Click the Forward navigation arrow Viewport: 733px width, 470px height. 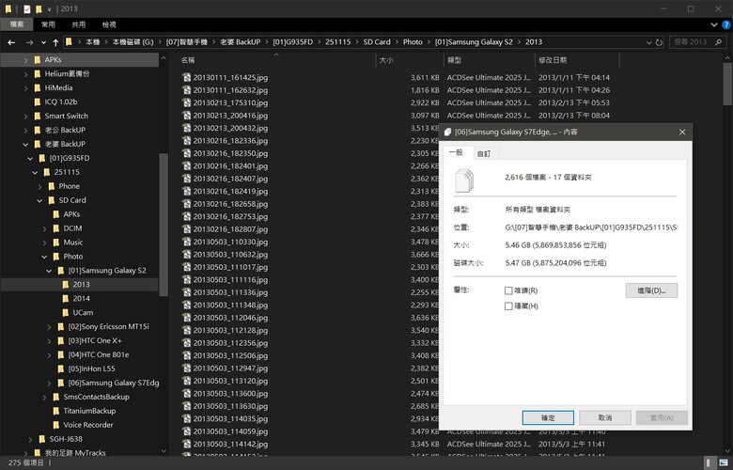tap(29, 42)
